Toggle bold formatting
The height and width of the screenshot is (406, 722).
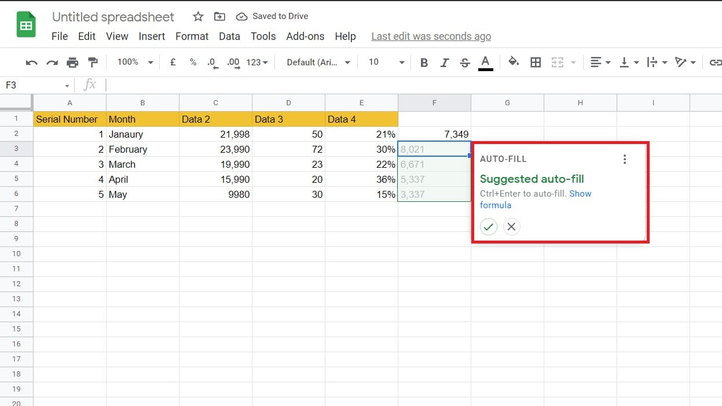click(x=424, y=62)
